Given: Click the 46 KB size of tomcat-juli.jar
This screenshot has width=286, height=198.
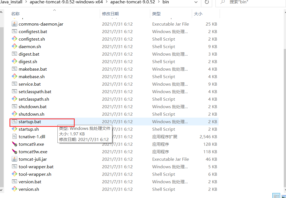Looking at the screenshot, I should [x=211, y=159].
